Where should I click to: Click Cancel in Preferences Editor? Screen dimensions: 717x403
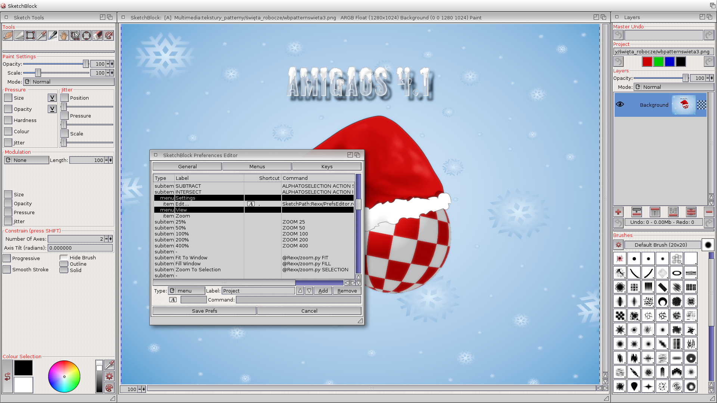point(309,311)
